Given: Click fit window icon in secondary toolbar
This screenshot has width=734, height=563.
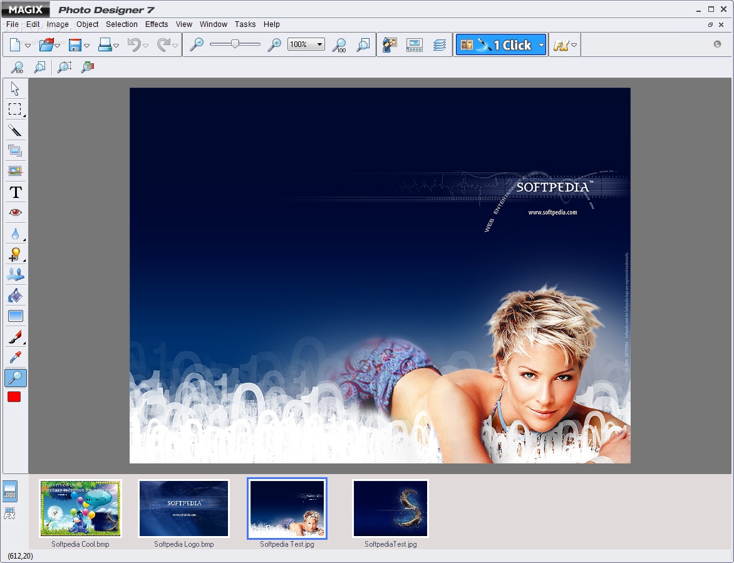Looking at the screenshot, I should [40, 68].
